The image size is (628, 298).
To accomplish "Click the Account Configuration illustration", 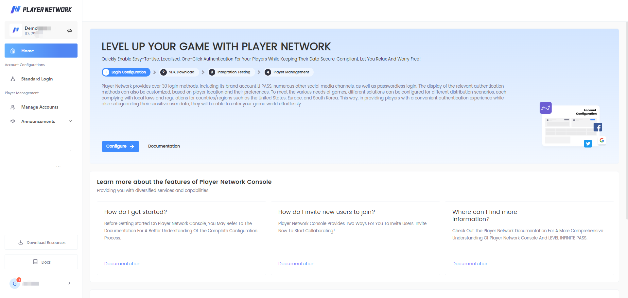I will click(572, 125).
